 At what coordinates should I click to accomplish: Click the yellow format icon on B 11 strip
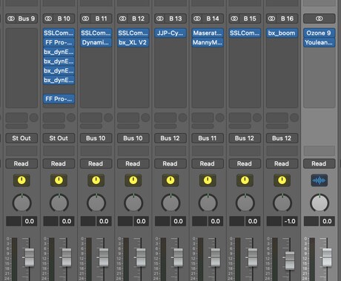96,180
